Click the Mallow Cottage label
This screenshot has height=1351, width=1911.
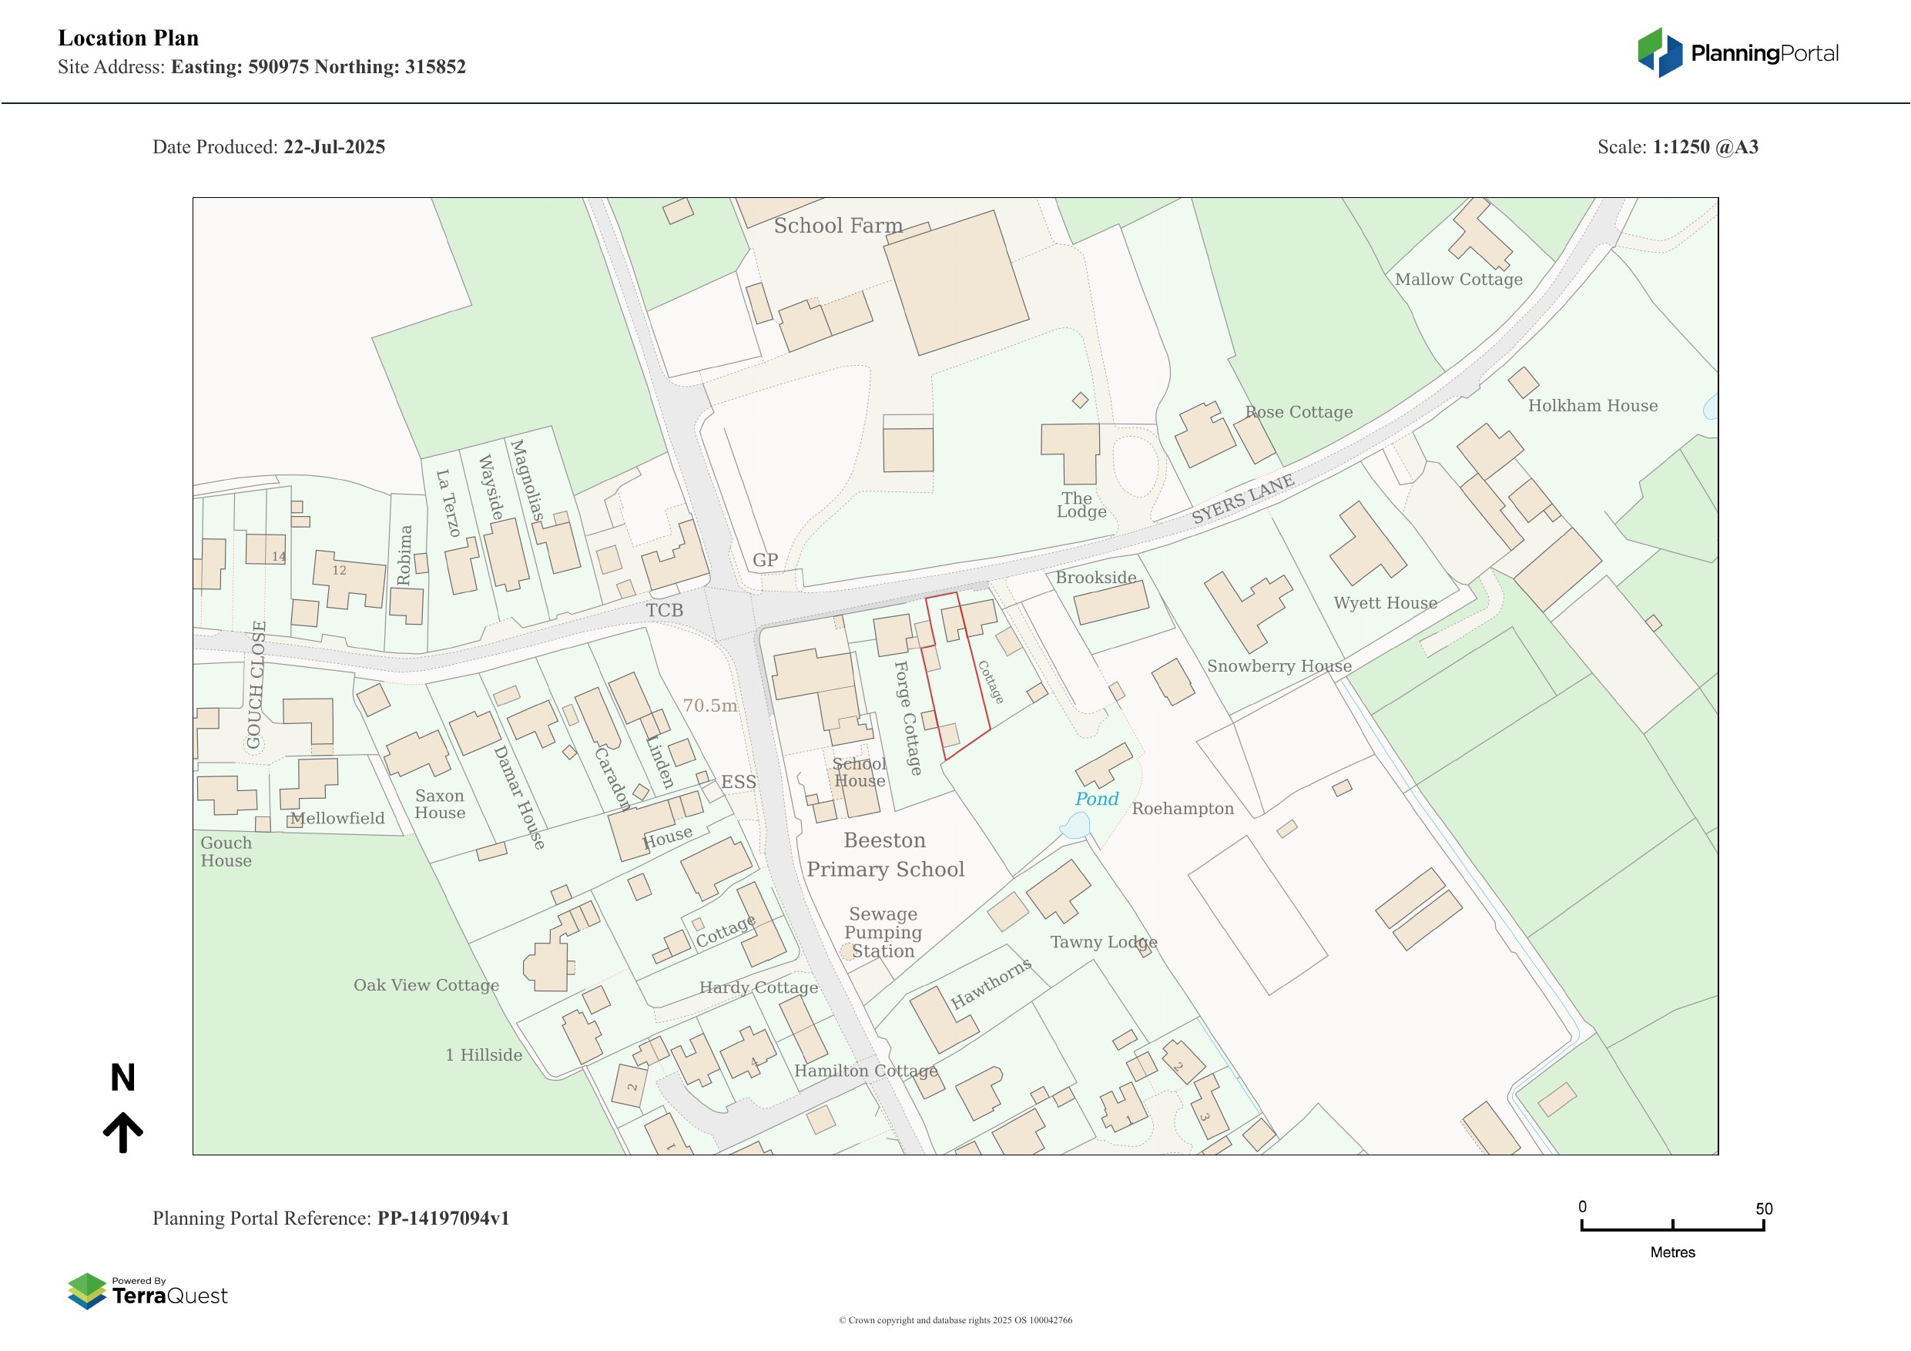coord(1458,280)
